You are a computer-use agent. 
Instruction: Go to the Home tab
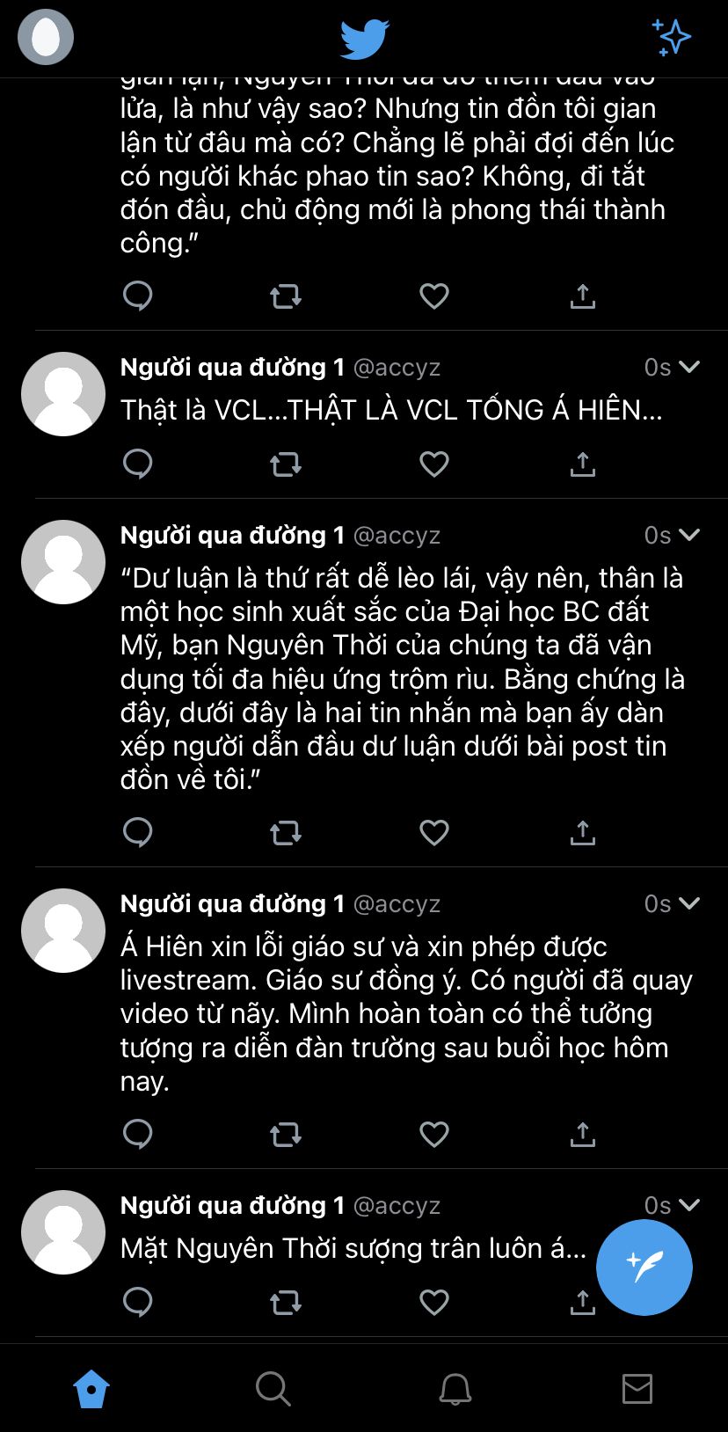(x=91, y=1390)
